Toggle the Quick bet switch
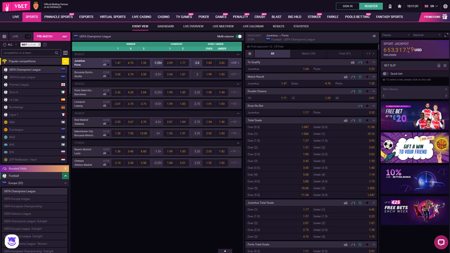 (386, 74)
